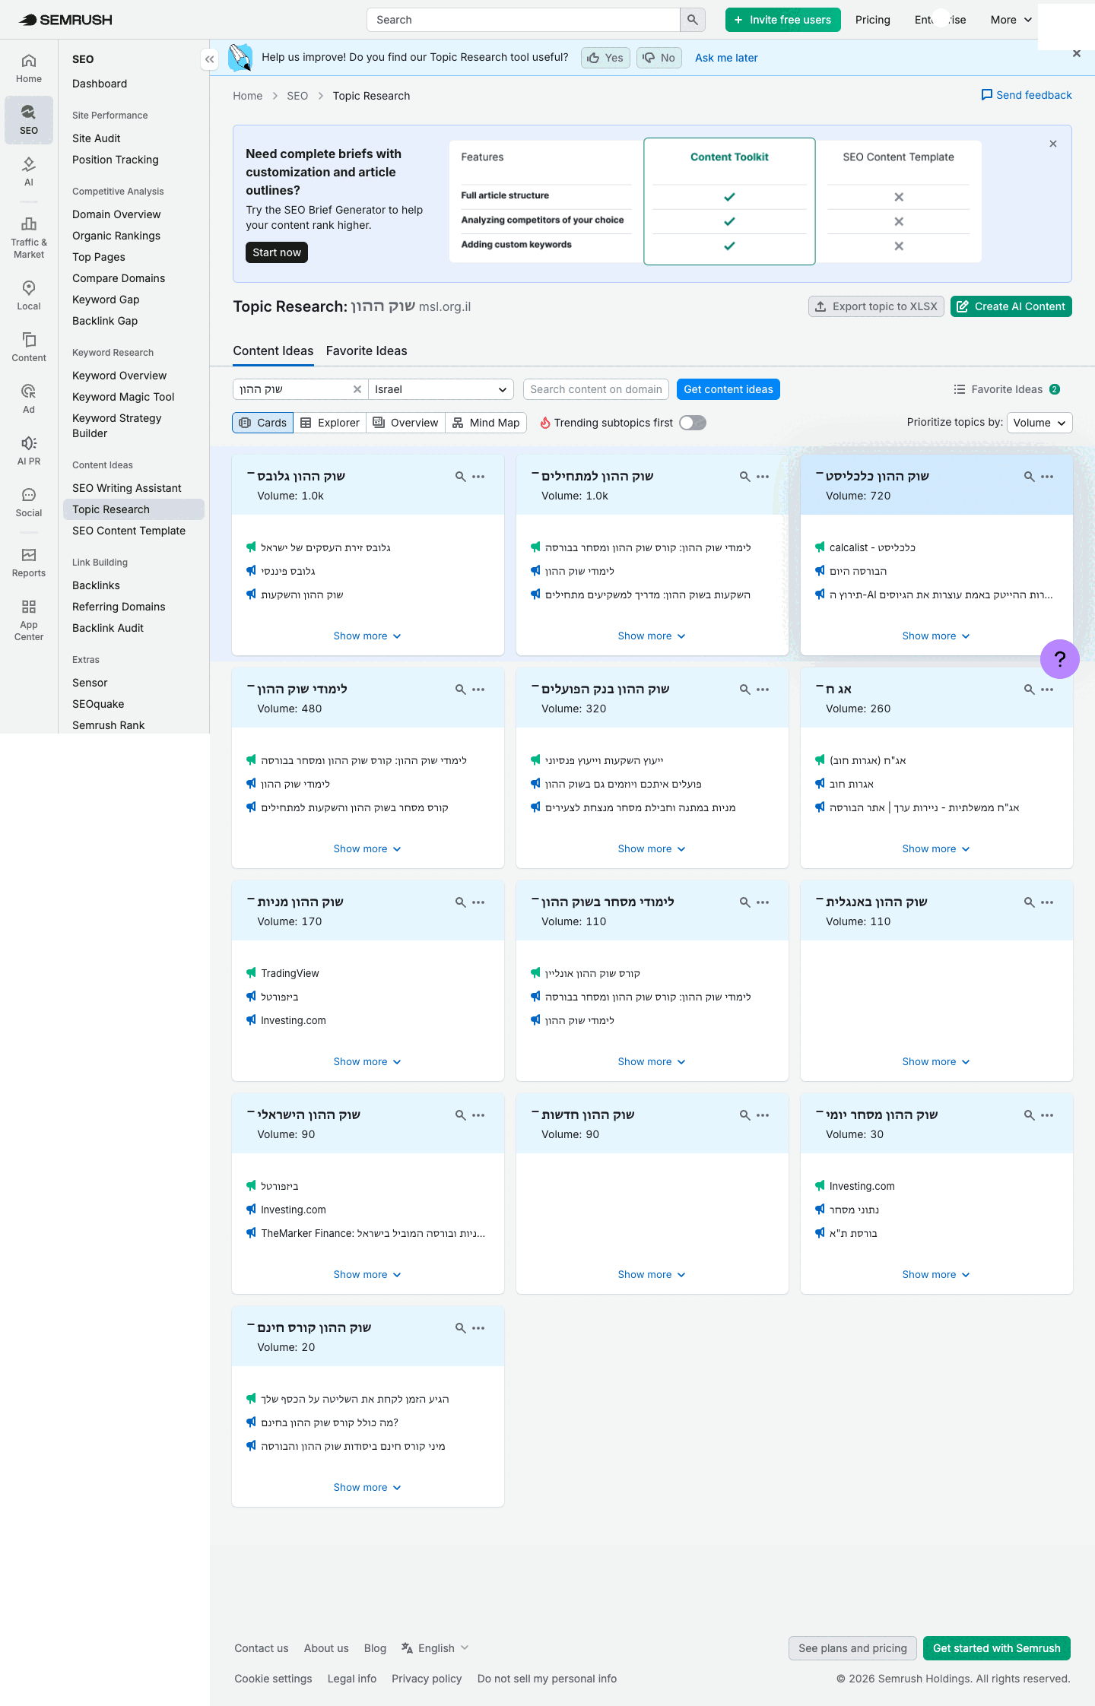Collapse the Volume: 20 card with minus icon
Image resolution: width=1095 pixels, height=1706 pixels.
pyautogui.click(x=250, y=1326)
